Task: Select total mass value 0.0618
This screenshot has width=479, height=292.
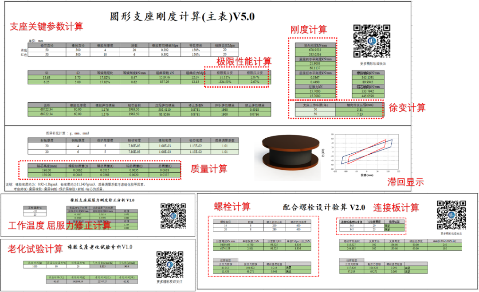Action: tap(165, 170)
